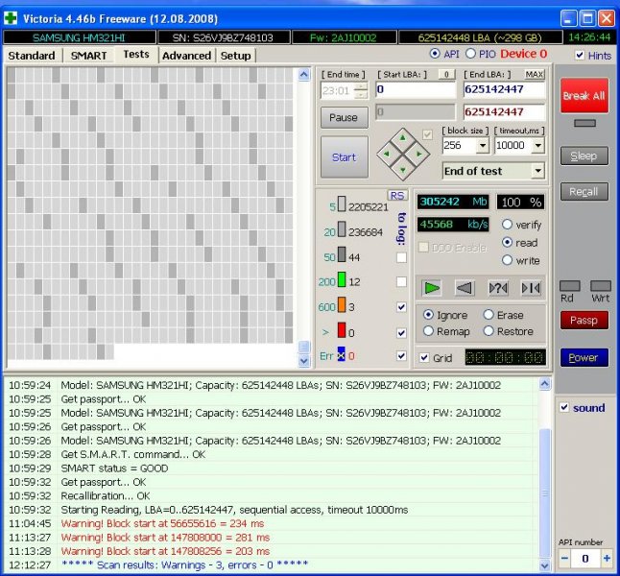Click the reverse scan direction icon
This screenshot has width=620, height=576.
[465, 287]
